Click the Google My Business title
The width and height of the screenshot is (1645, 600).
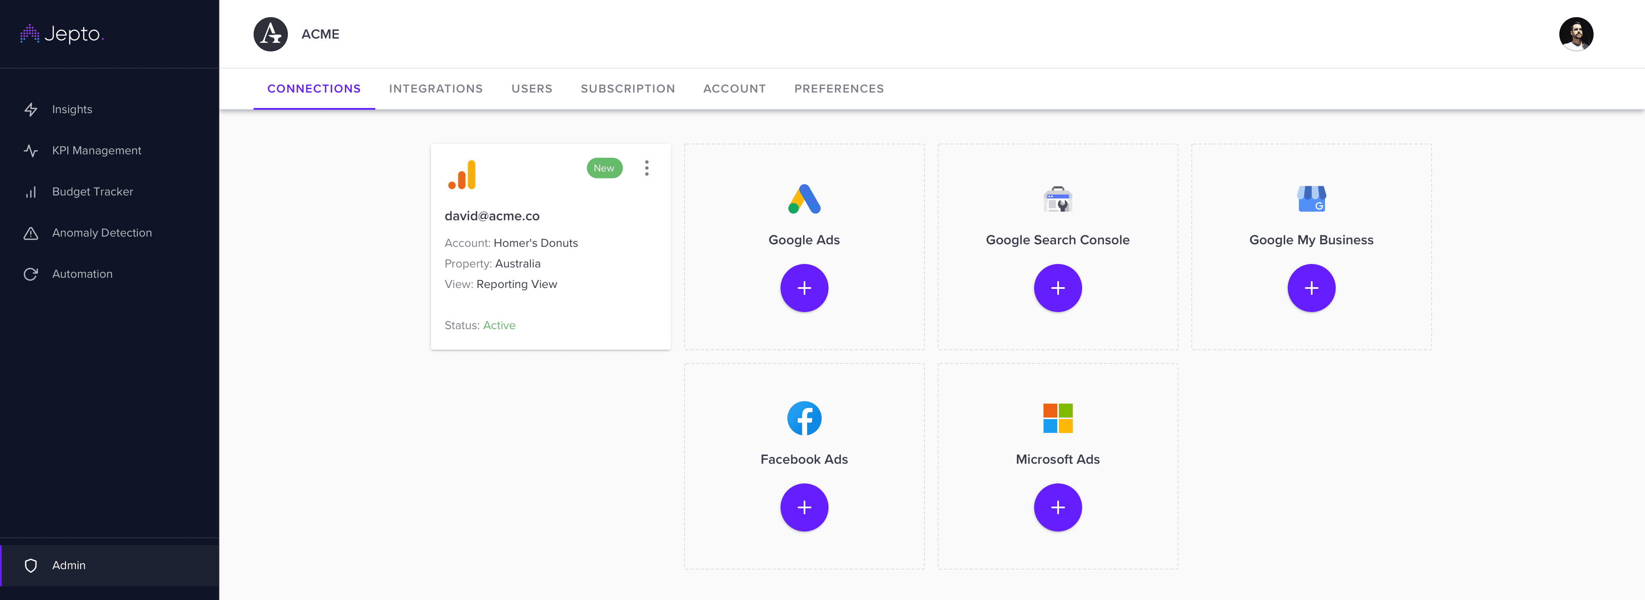coord(1311,240)
